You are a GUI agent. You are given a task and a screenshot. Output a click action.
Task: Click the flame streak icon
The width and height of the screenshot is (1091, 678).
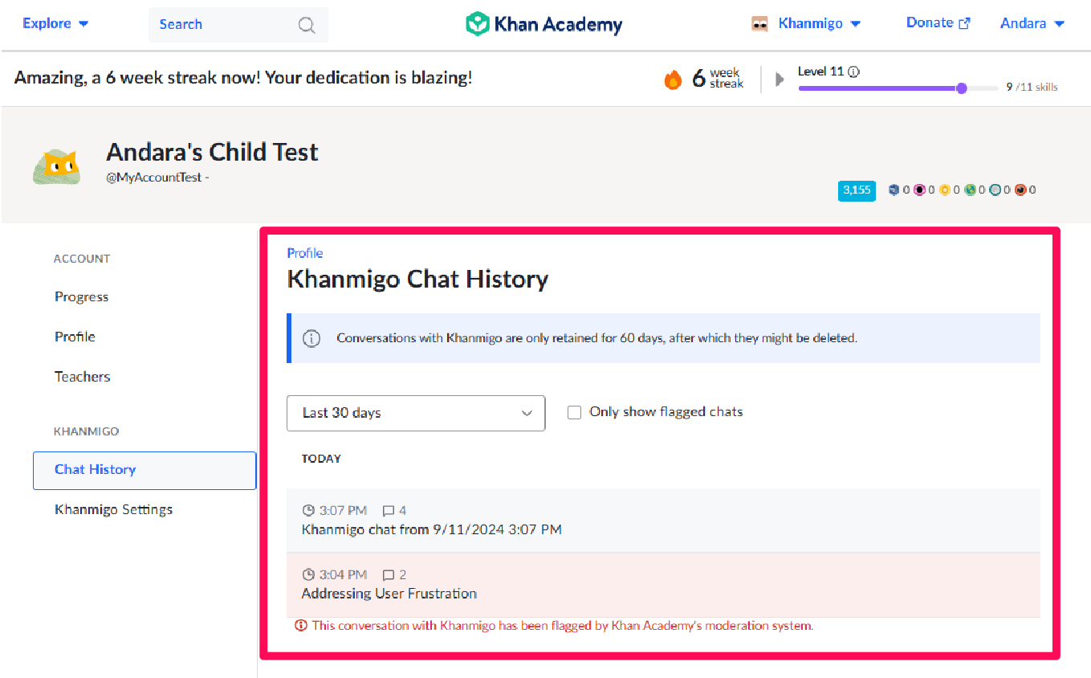(673, 79)
